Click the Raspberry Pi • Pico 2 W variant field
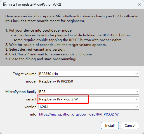144x134 pixels. pyautogui.click(x=89, y=99)
